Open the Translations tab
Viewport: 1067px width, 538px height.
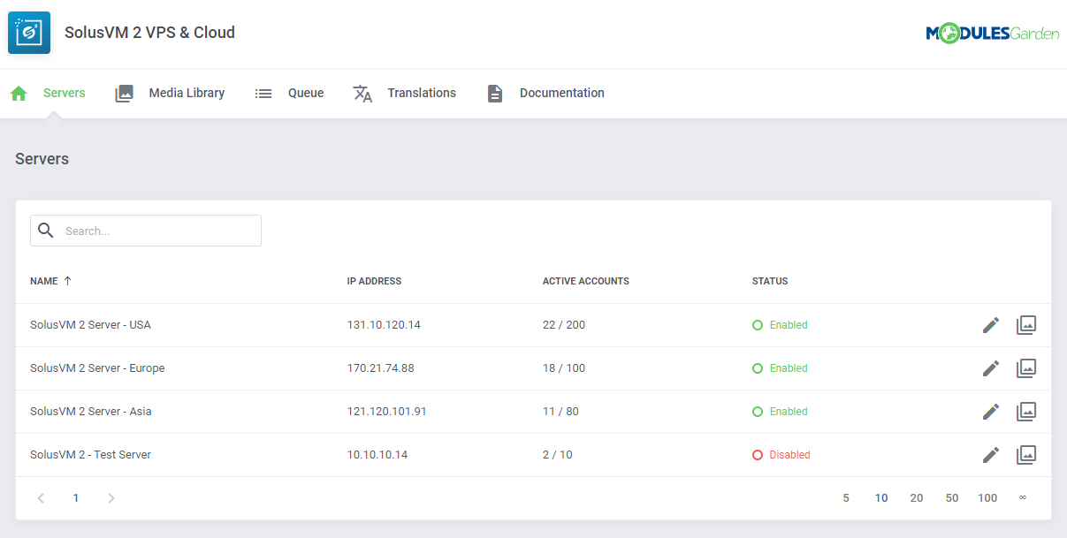tap(422, 93)
